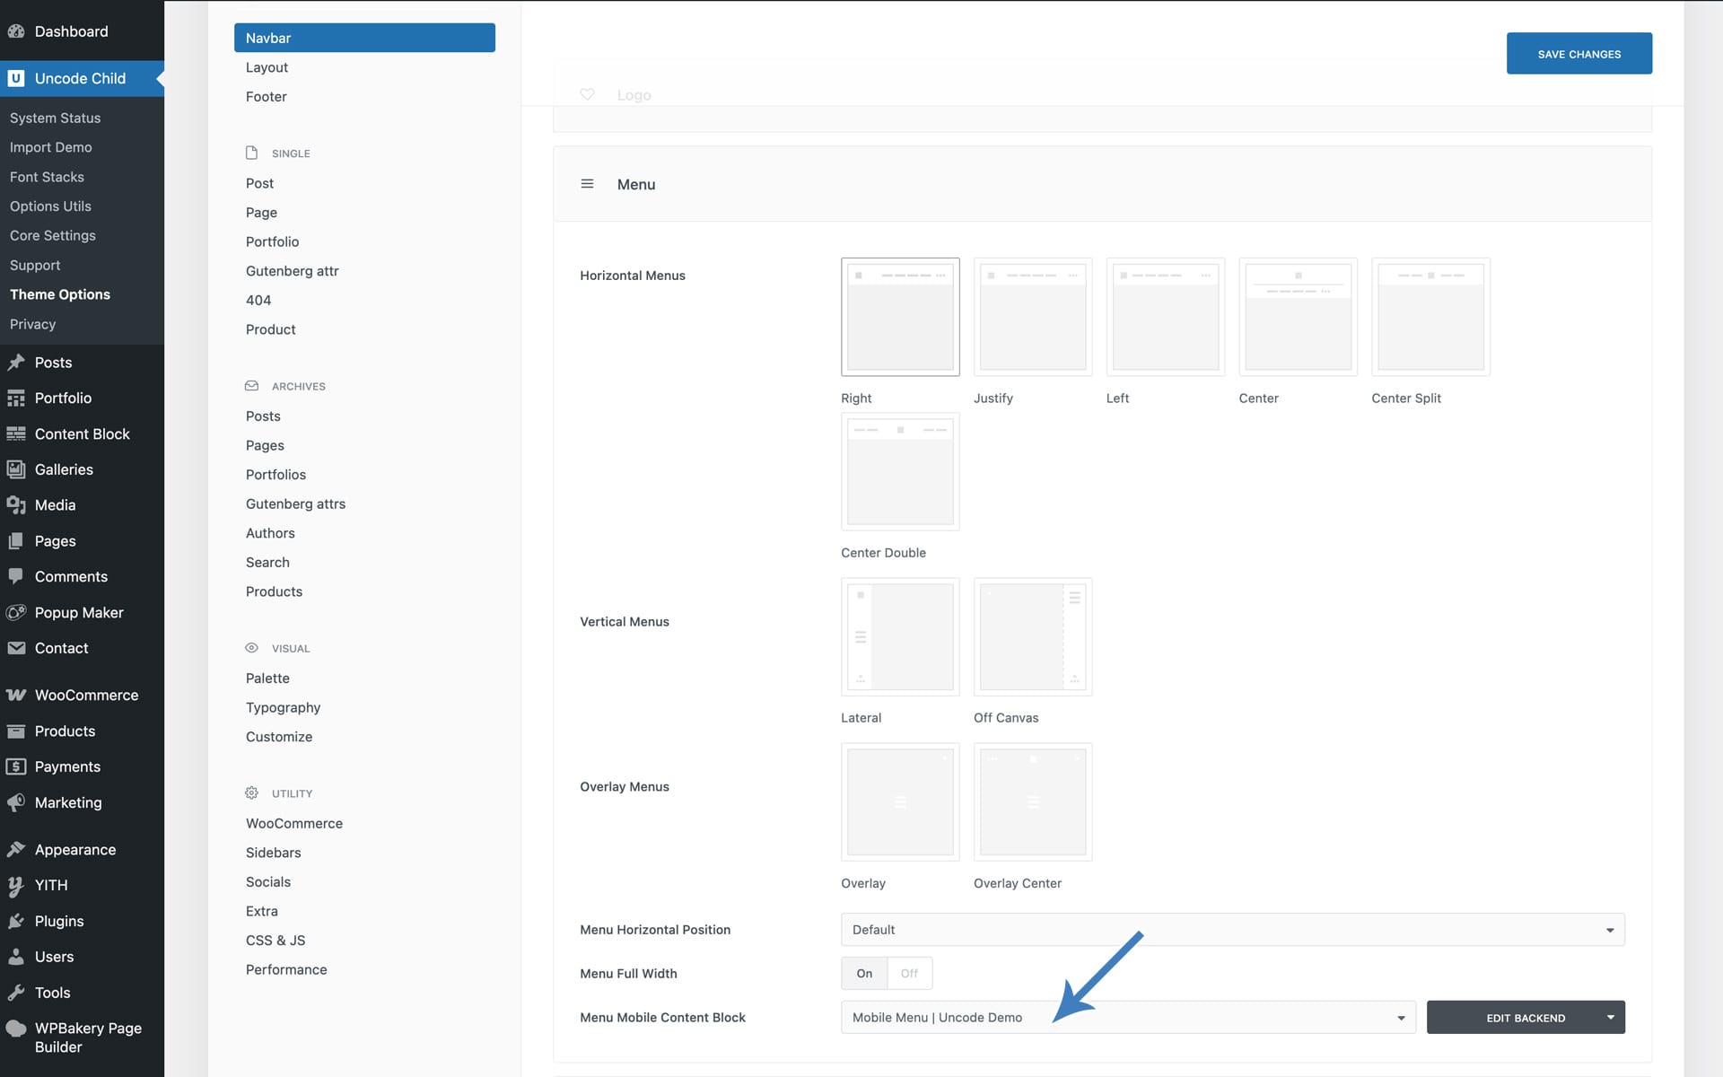Select the Center Split horizontal menu layout
The image size is (1723, 1077).
[x=1430, y=317]
